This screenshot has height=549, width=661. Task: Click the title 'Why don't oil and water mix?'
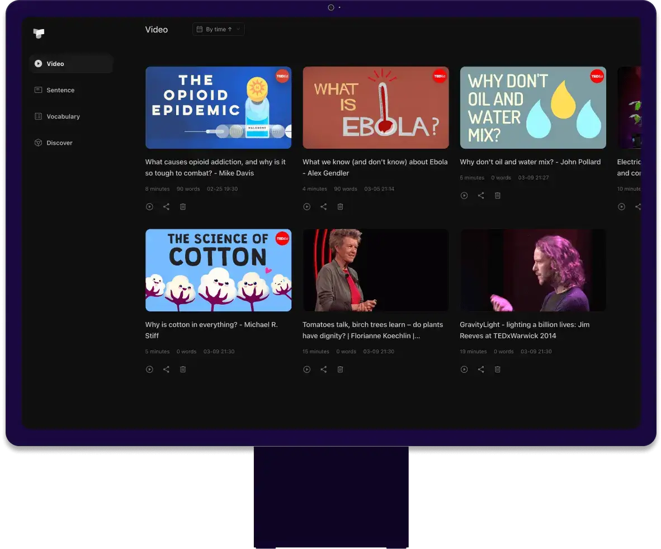(x=530, y=162)
